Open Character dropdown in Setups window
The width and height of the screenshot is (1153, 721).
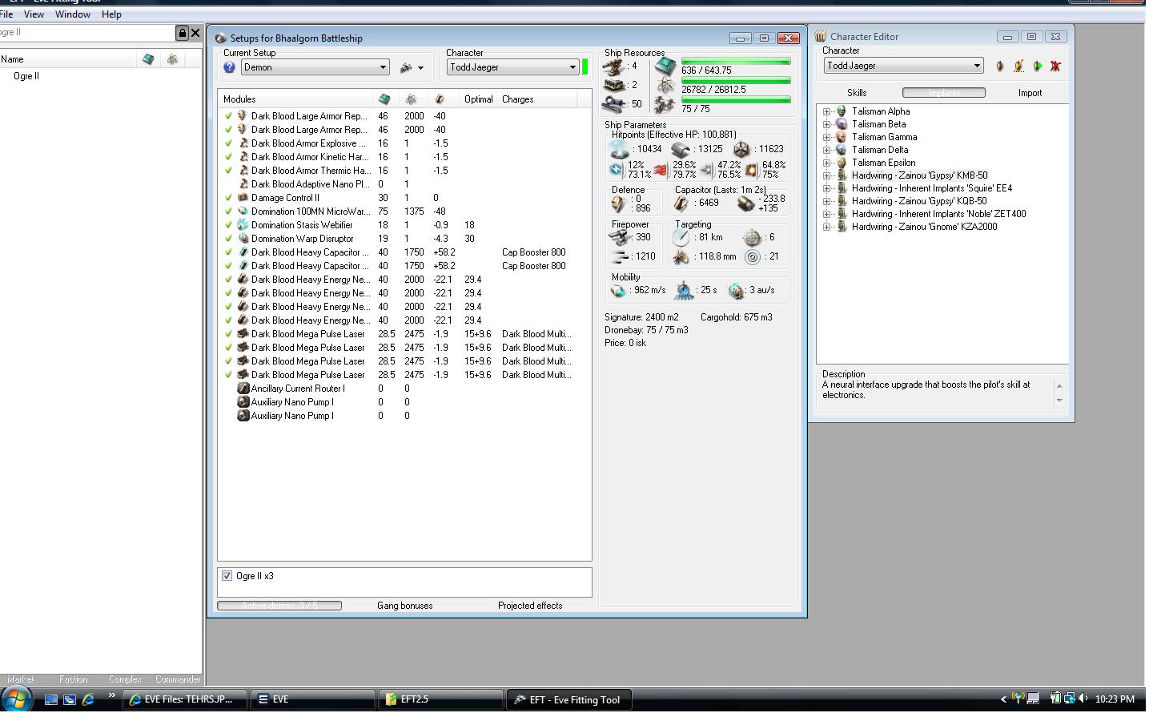tap(512, 67)
